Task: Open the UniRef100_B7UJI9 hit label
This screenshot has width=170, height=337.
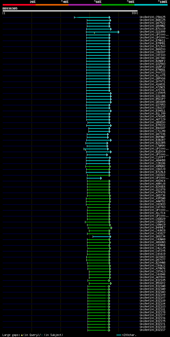Action: point(152,29)
